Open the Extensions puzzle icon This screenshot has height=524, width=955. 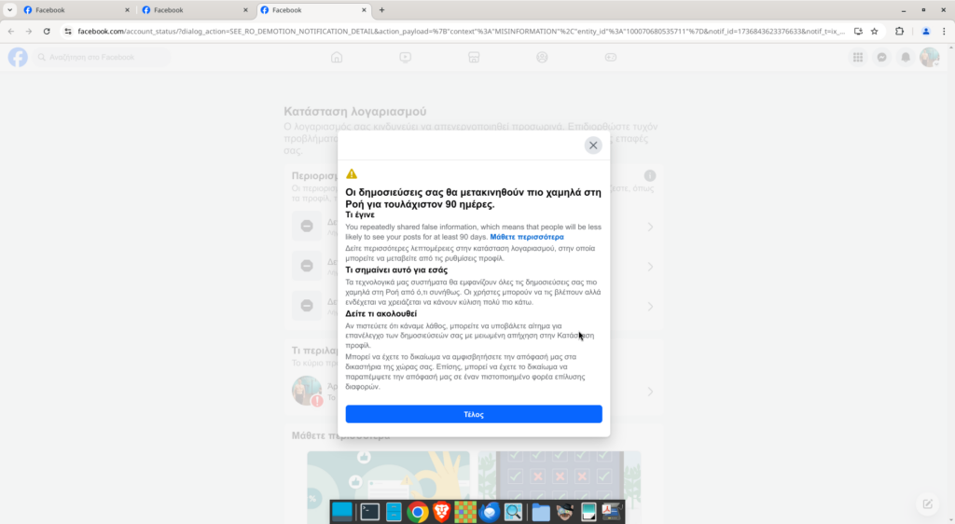coord(899,31)
